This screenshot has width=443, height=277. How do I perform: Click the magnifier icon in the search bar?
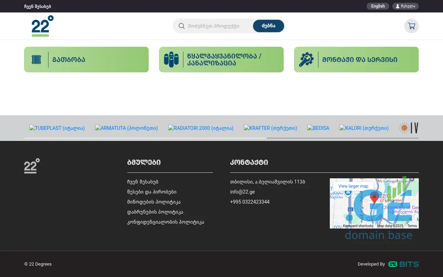[x=181, y=26]
